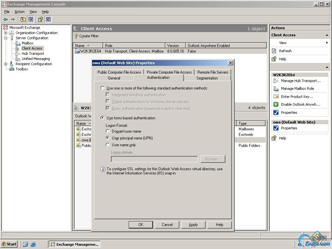Open the Public Computer File Access tab
The image size is (332, 249).
tap(119, 72)
